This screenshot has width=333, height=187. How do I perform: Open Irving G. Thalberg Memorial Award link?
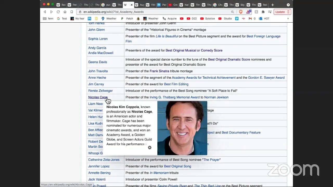pyautogui.click(x=175, y=97)
